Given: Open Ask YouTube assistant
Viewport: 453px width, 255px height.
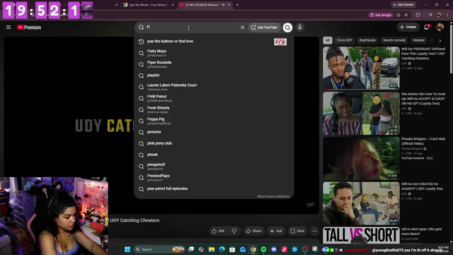Looking at the screenshot, I should point(264,27).
